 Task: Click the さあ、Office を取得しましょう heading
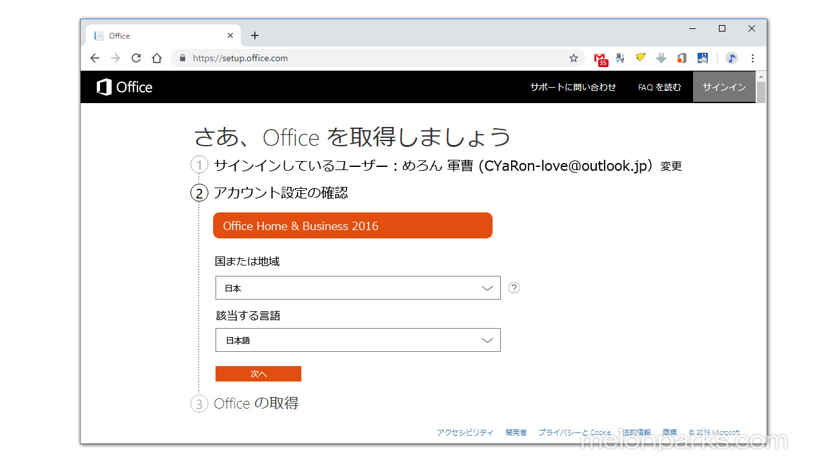[x=352, y=137]
